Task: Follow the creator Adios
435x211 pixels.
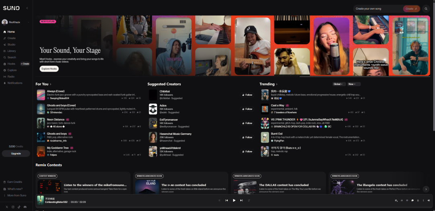Action: pos(247,109)
